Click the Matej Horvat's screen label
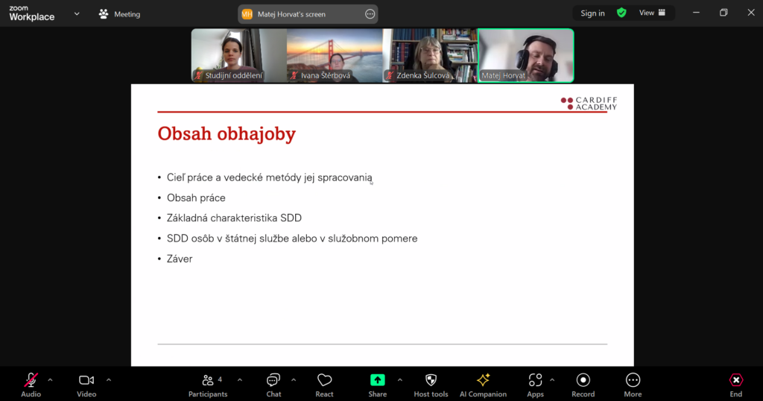Screen dimensions: 763x401 291,14
